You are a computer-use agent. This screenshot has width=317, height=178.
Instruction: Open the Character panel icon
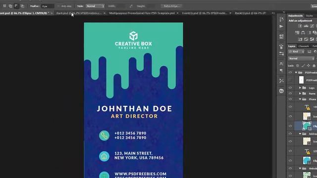pos(281,64)
